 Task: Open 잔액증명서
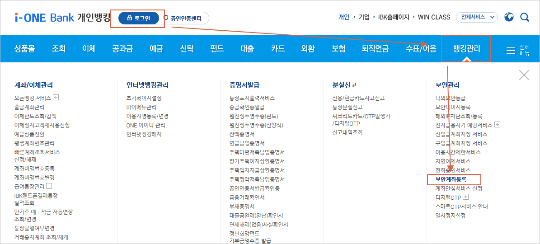pos(242,134)
